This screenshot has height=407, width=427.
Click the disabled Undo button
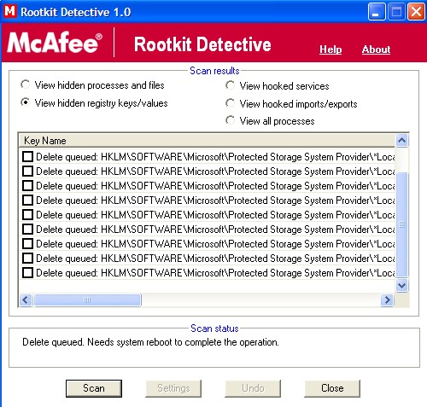(253, 388)
